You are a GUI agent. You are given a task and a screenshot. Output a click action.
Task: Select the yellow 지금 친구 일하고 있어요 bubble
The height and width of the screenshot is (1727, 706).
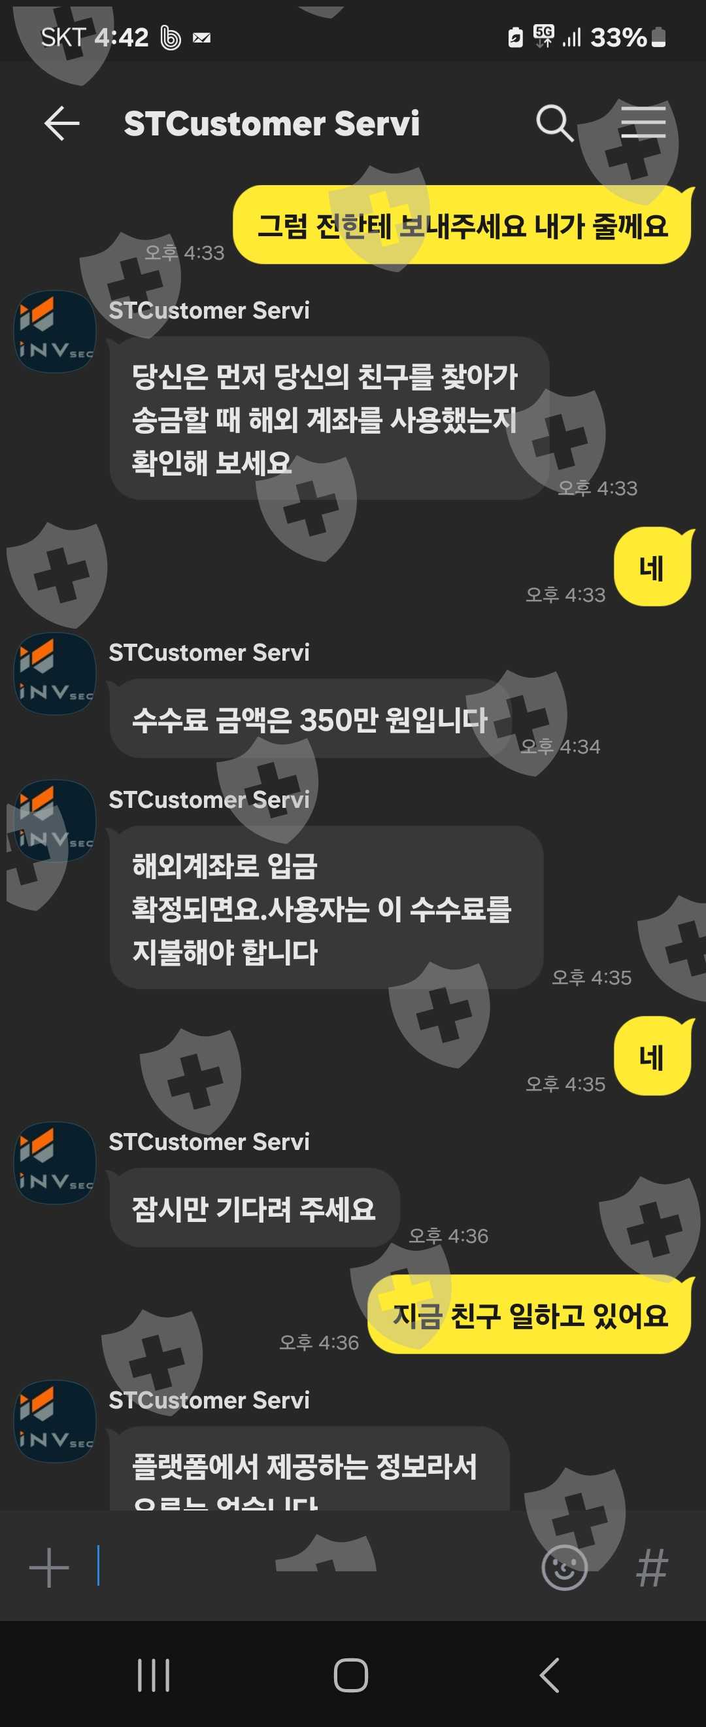(529, 1314)
